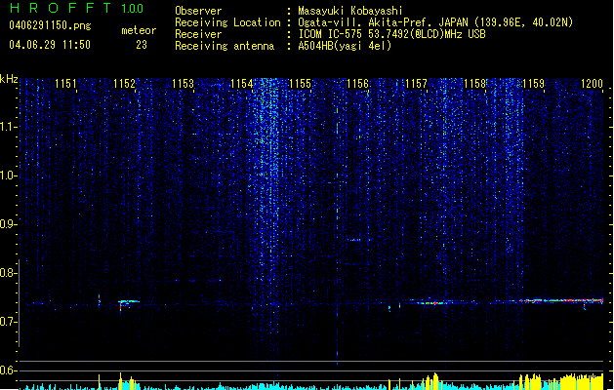Click the HROFFT 1.0.0 title text
Viewport: 614px width, 390px height.
tap(77, 8)
